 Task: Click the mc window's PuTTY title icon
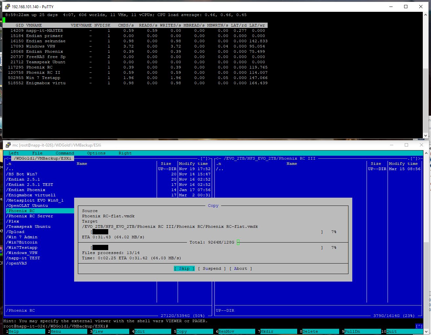(x=8, y=145)
